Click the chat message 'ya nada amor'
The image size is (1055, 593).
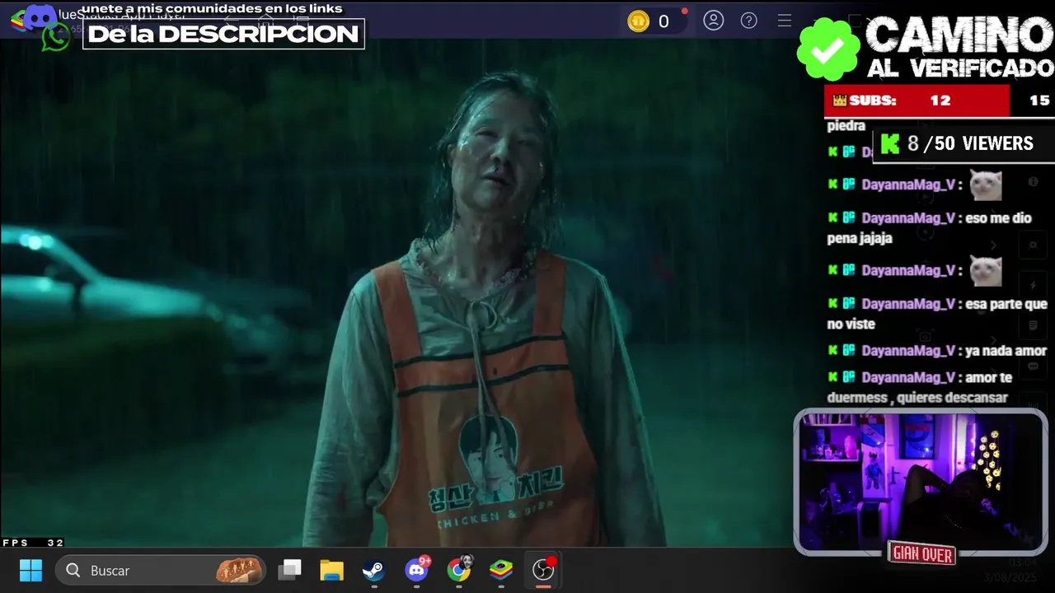pos(1006,351)
